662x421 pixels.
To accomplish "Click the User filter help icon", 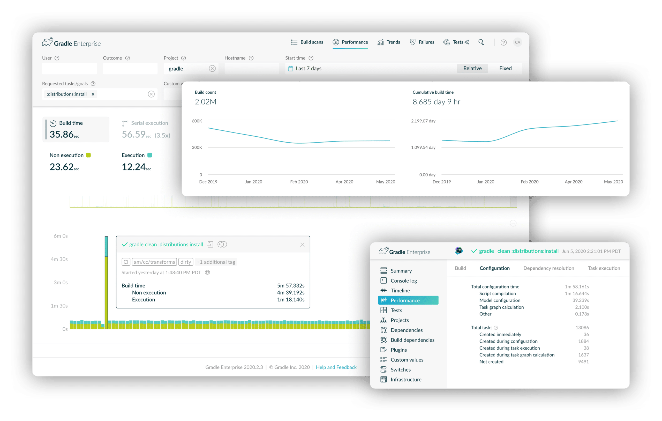I will pos(57,58).
